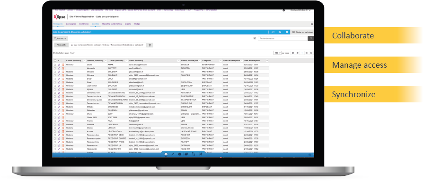Click the refresh icon in the blue header bar
Screen dimensions: 423x182
tap(273, 32)
